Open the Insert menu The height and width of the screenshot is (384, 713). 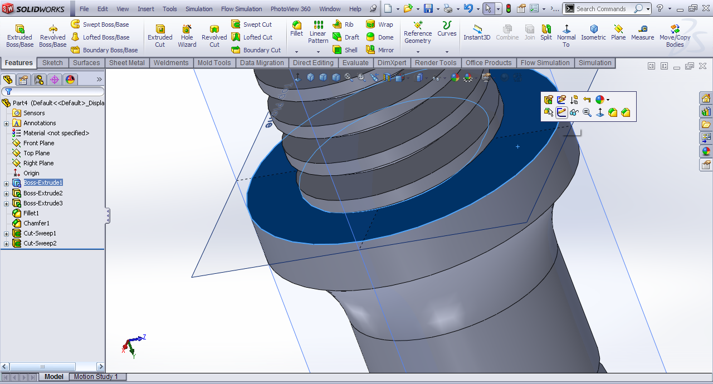(x=146, y=9)
